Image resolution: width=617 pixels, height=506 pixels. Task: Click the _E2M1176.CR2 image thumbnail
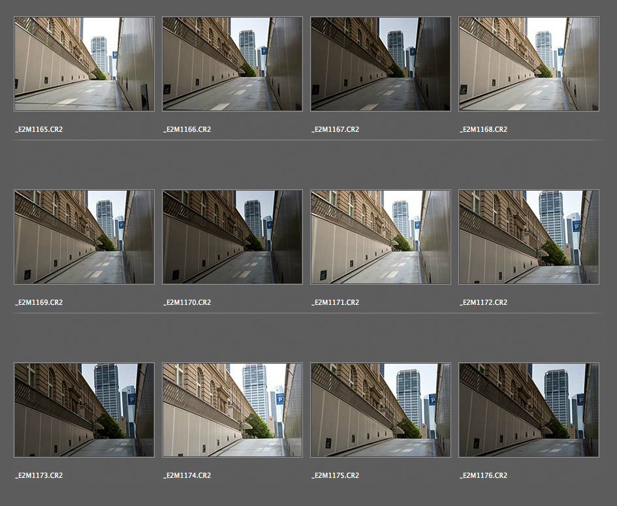click(529, 410)
